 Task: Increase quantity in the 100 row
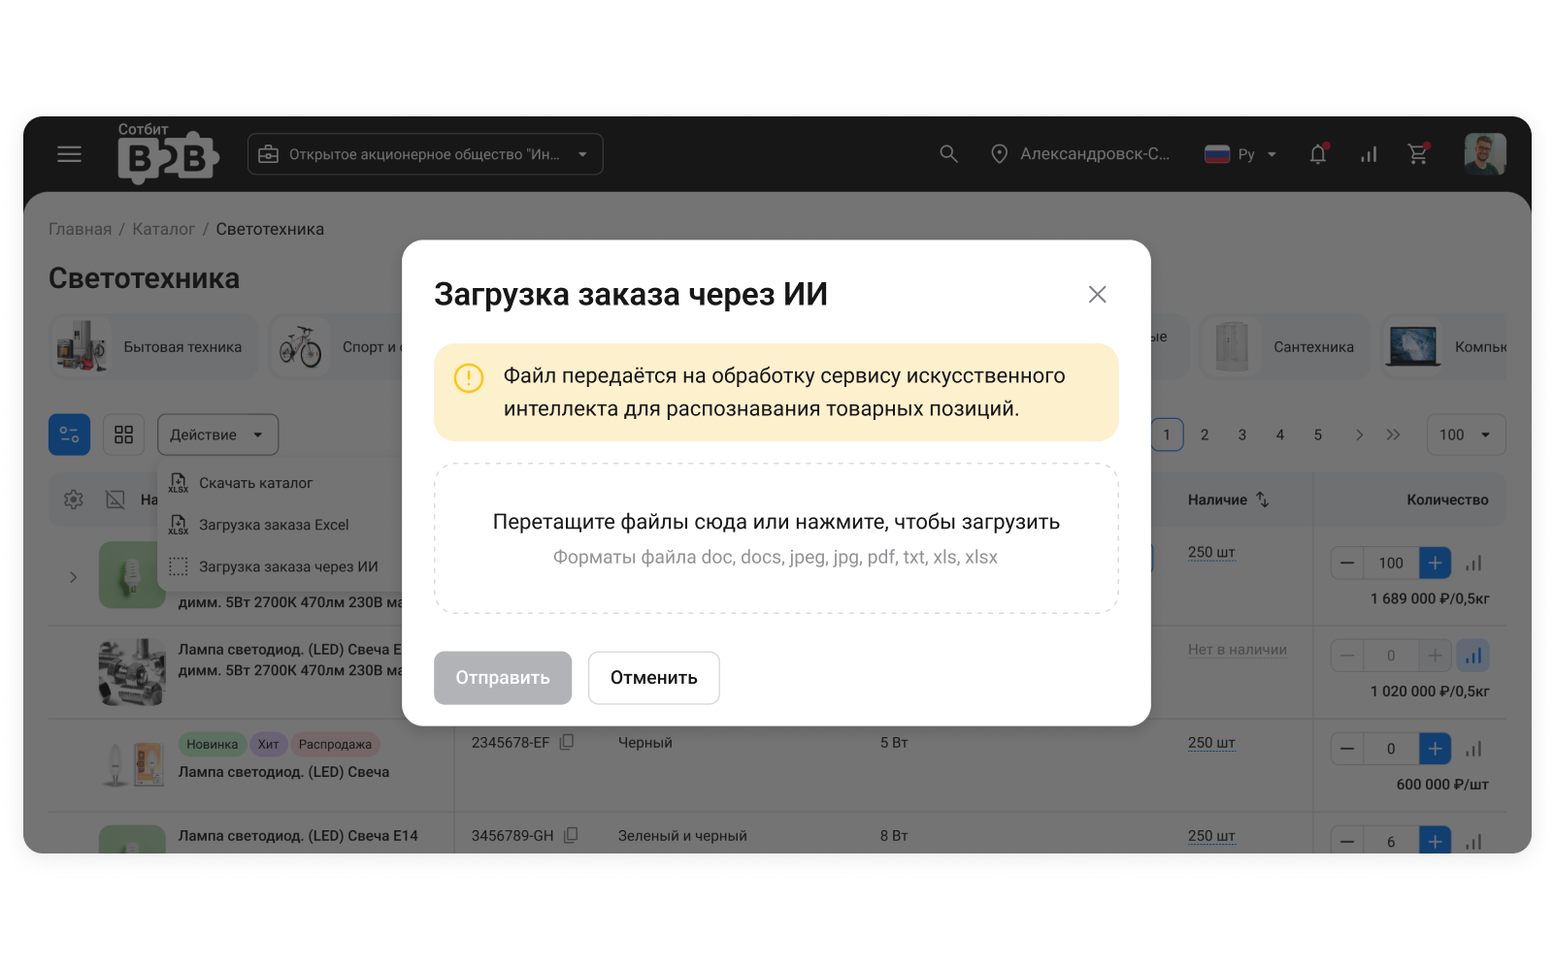coord(1436,563)
